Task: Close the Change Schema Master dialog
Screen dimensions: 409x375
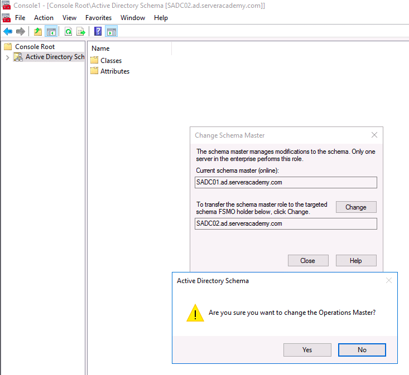Action: 374,135
